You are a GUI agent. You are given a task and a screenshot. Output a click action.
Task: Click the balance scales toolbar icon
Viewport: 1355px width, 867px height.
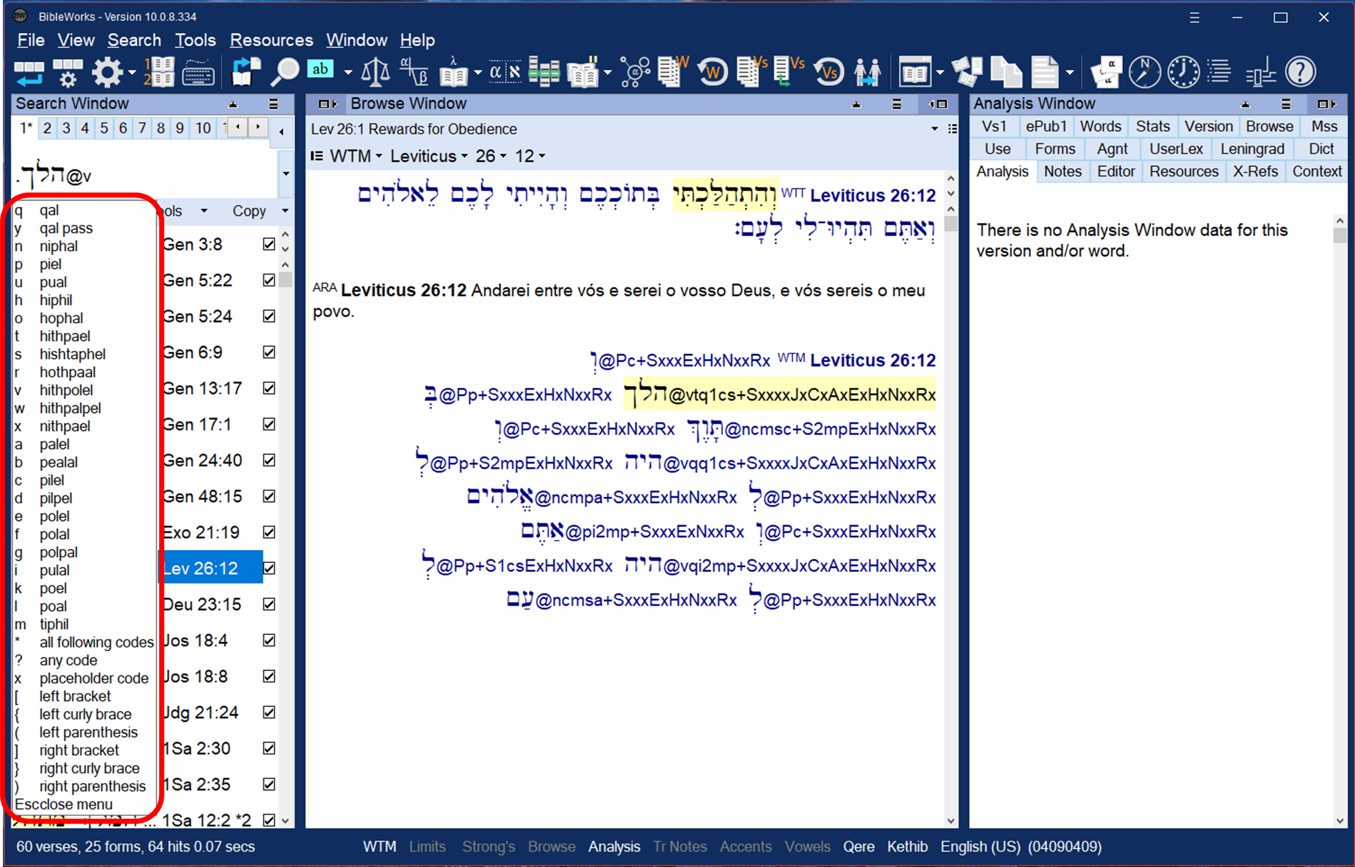[375, 73]
